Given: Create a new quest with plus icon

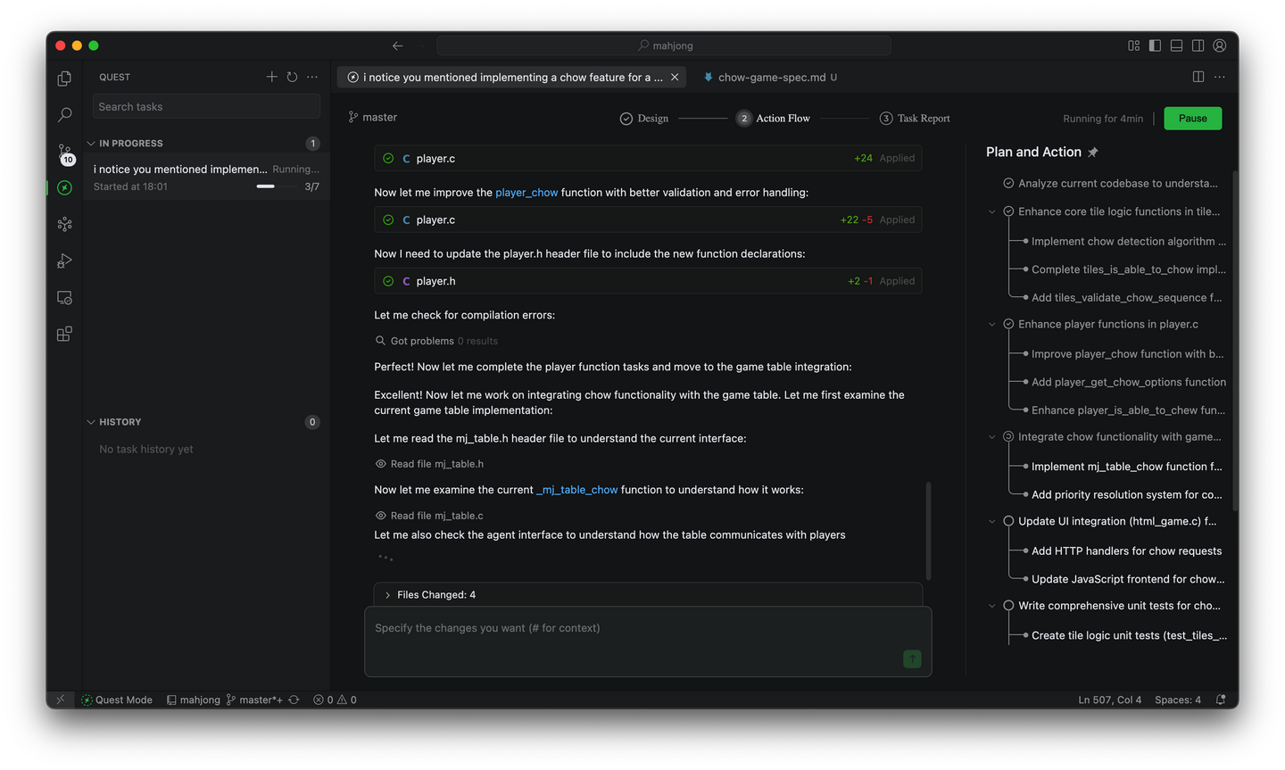Looking at the screenshot, I should 271,77.
